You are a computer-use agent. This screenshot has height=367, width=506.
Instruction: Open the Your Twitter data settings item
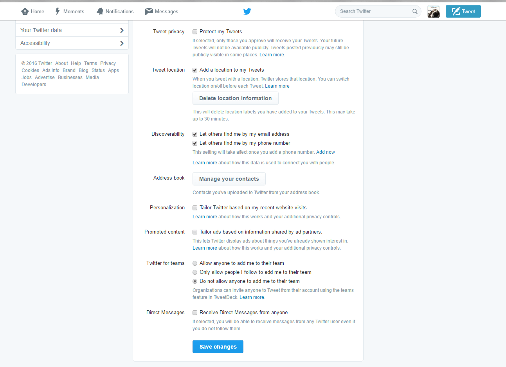click(72, 30)
